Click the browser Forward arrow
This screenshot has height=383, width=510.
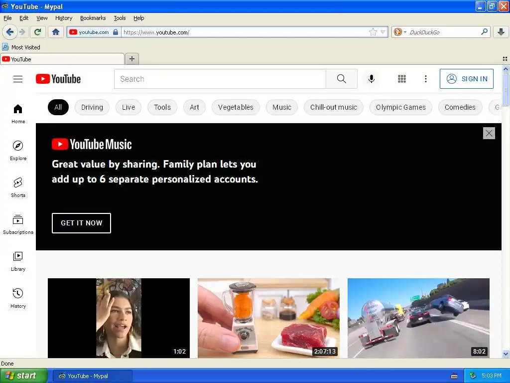pyautogui.click(x=22, y=32)
